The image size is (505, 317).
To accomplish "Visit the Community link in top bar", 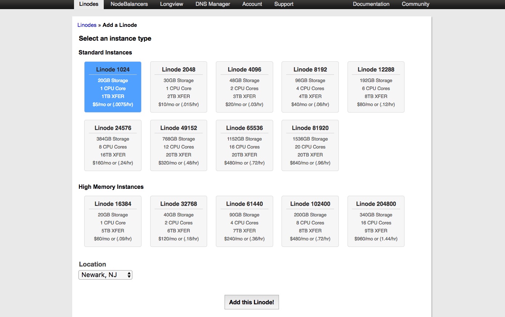I will click(415, 4).
